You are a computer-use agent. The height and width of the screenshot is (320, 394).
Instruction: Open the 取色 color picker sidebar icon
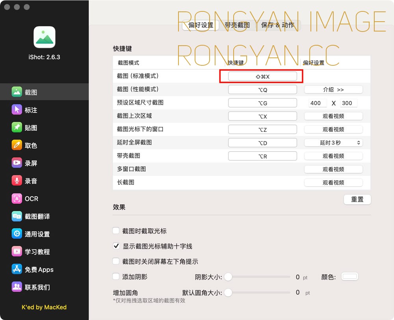(x=17, y=145)
